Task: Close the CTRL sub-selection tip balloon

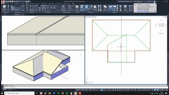Action: pyautogui.click(x=155, y=4)
